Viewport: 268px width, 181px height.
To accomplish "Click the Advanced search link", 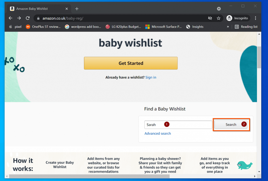I will click(157, 133).
